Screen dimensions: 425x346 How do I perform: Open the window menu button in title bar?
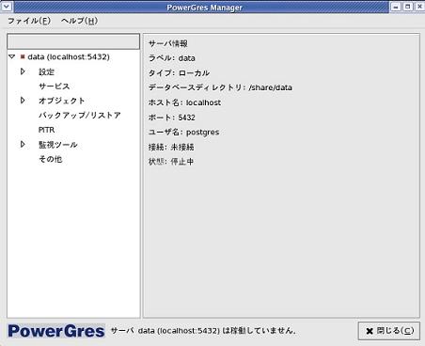(7, 6)
